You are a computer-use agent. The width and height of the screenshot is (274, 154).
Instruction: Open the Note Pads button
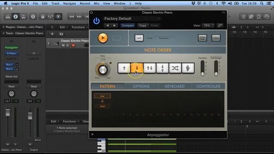251,17
